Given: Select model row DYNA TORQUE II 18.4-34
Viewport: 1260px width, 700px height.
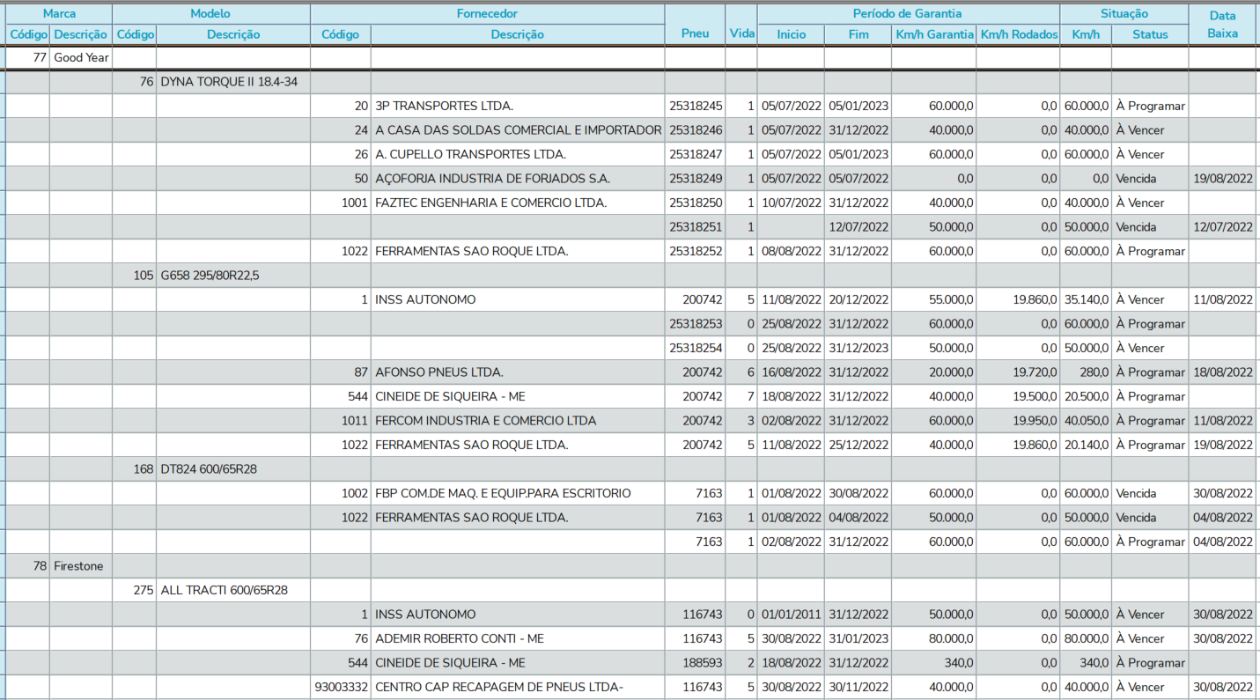Looking at the screenshot, I should (x=630, y=82).
